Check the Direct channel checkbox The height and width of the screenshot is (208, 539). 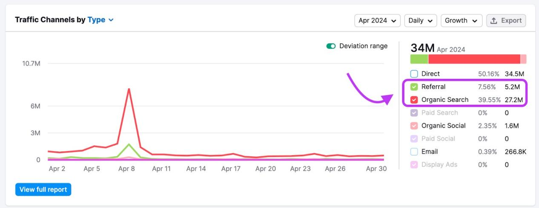click(414, 74)
